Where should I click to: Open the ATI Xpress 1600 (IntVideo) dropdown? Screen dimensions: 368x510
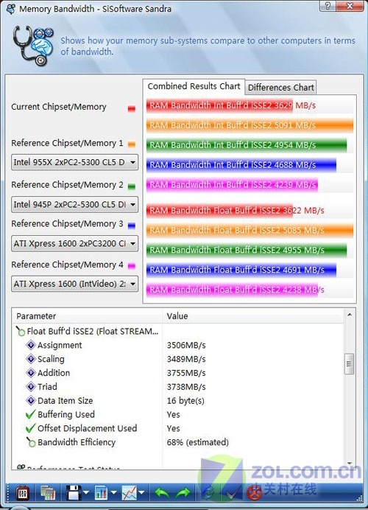[x=75, y=284]
